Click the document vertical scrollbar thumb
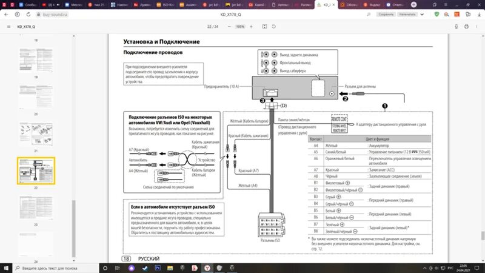This screenshot has width=485, height=273. coord(483,235)
